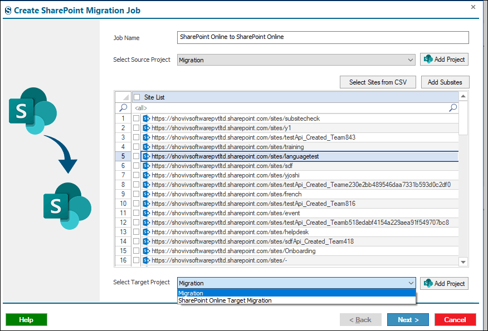Click the site icon beside sites/languagetest
This screenshot has height=331, width=488.
click(x=147, y=156)
